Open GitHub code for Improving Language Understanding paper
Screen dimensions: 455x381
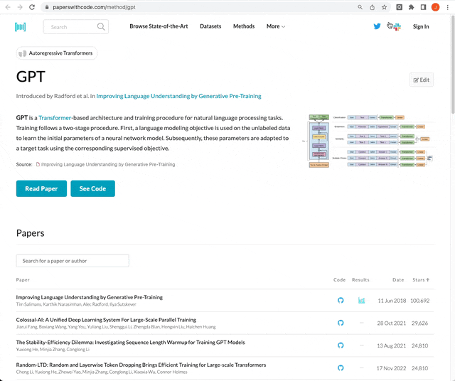341,301
